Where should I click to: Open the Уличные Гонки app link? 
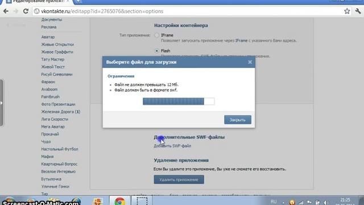click(x=55, y=186)
